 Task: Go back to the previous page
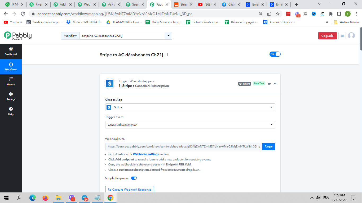6,14
